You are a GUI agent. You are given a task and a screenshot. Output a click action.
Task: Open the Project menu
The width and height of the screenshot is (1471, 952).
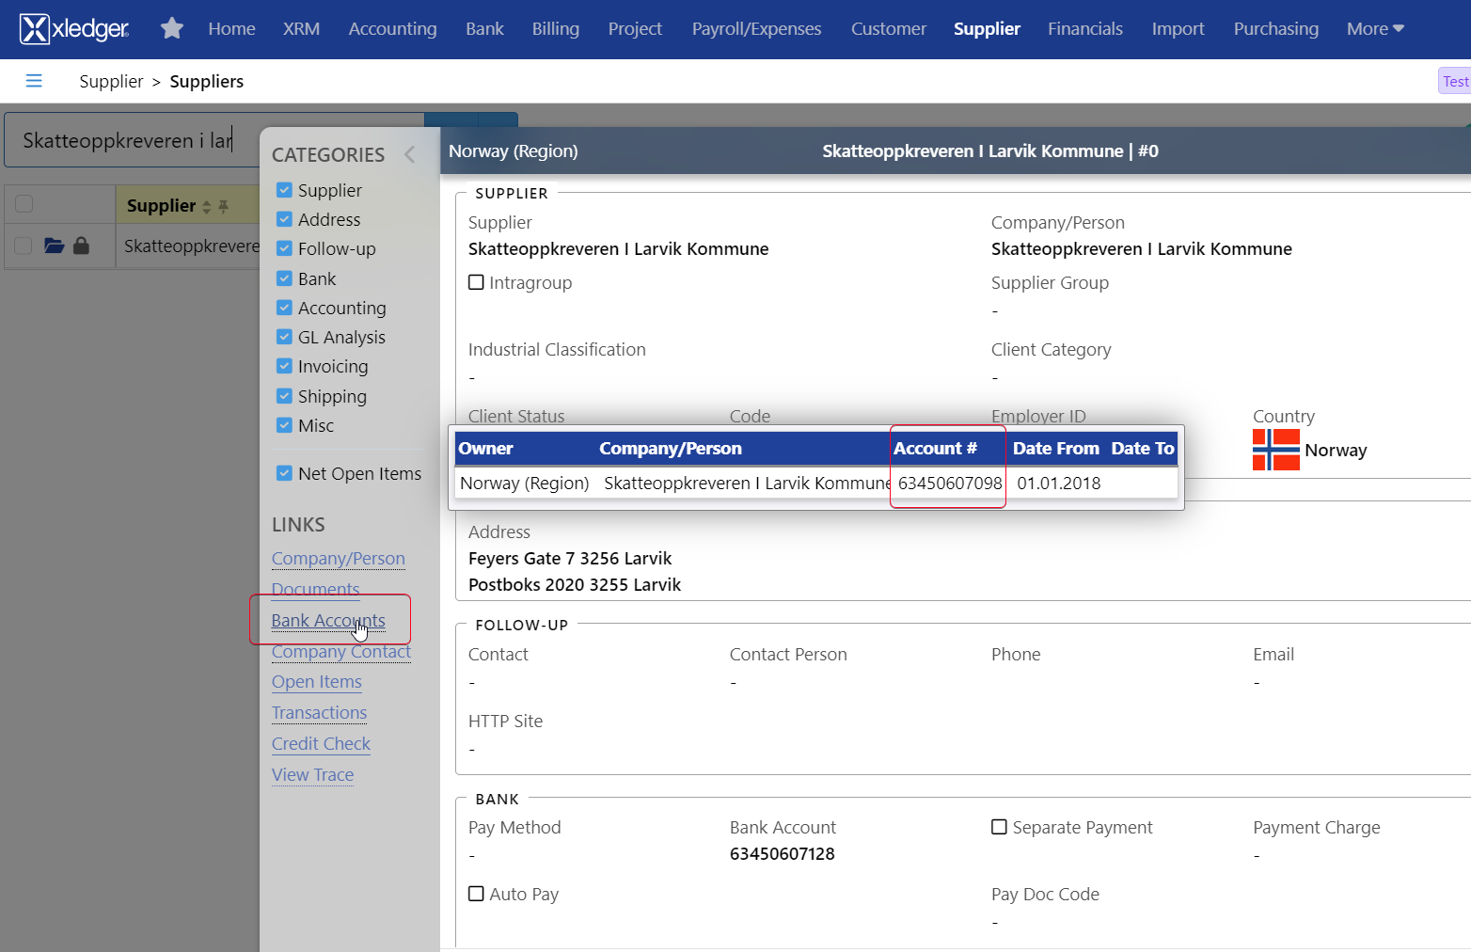[x=635, y=29]
